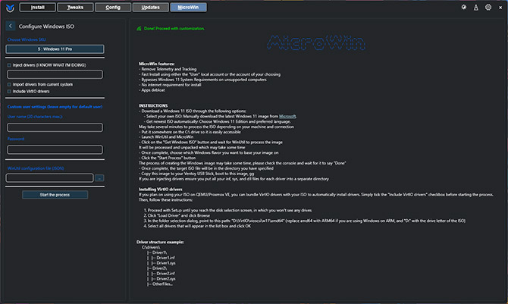Check Import drivers from current system

8,83
